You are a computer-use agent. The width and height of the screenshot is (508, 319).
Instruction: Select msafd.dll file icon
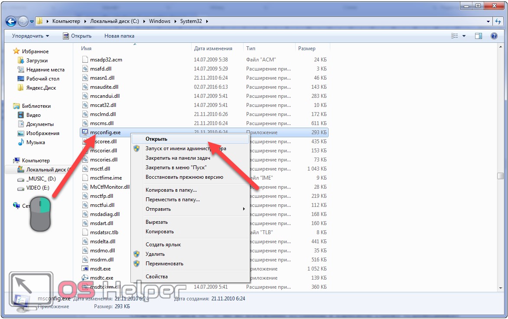coord(85,68)
